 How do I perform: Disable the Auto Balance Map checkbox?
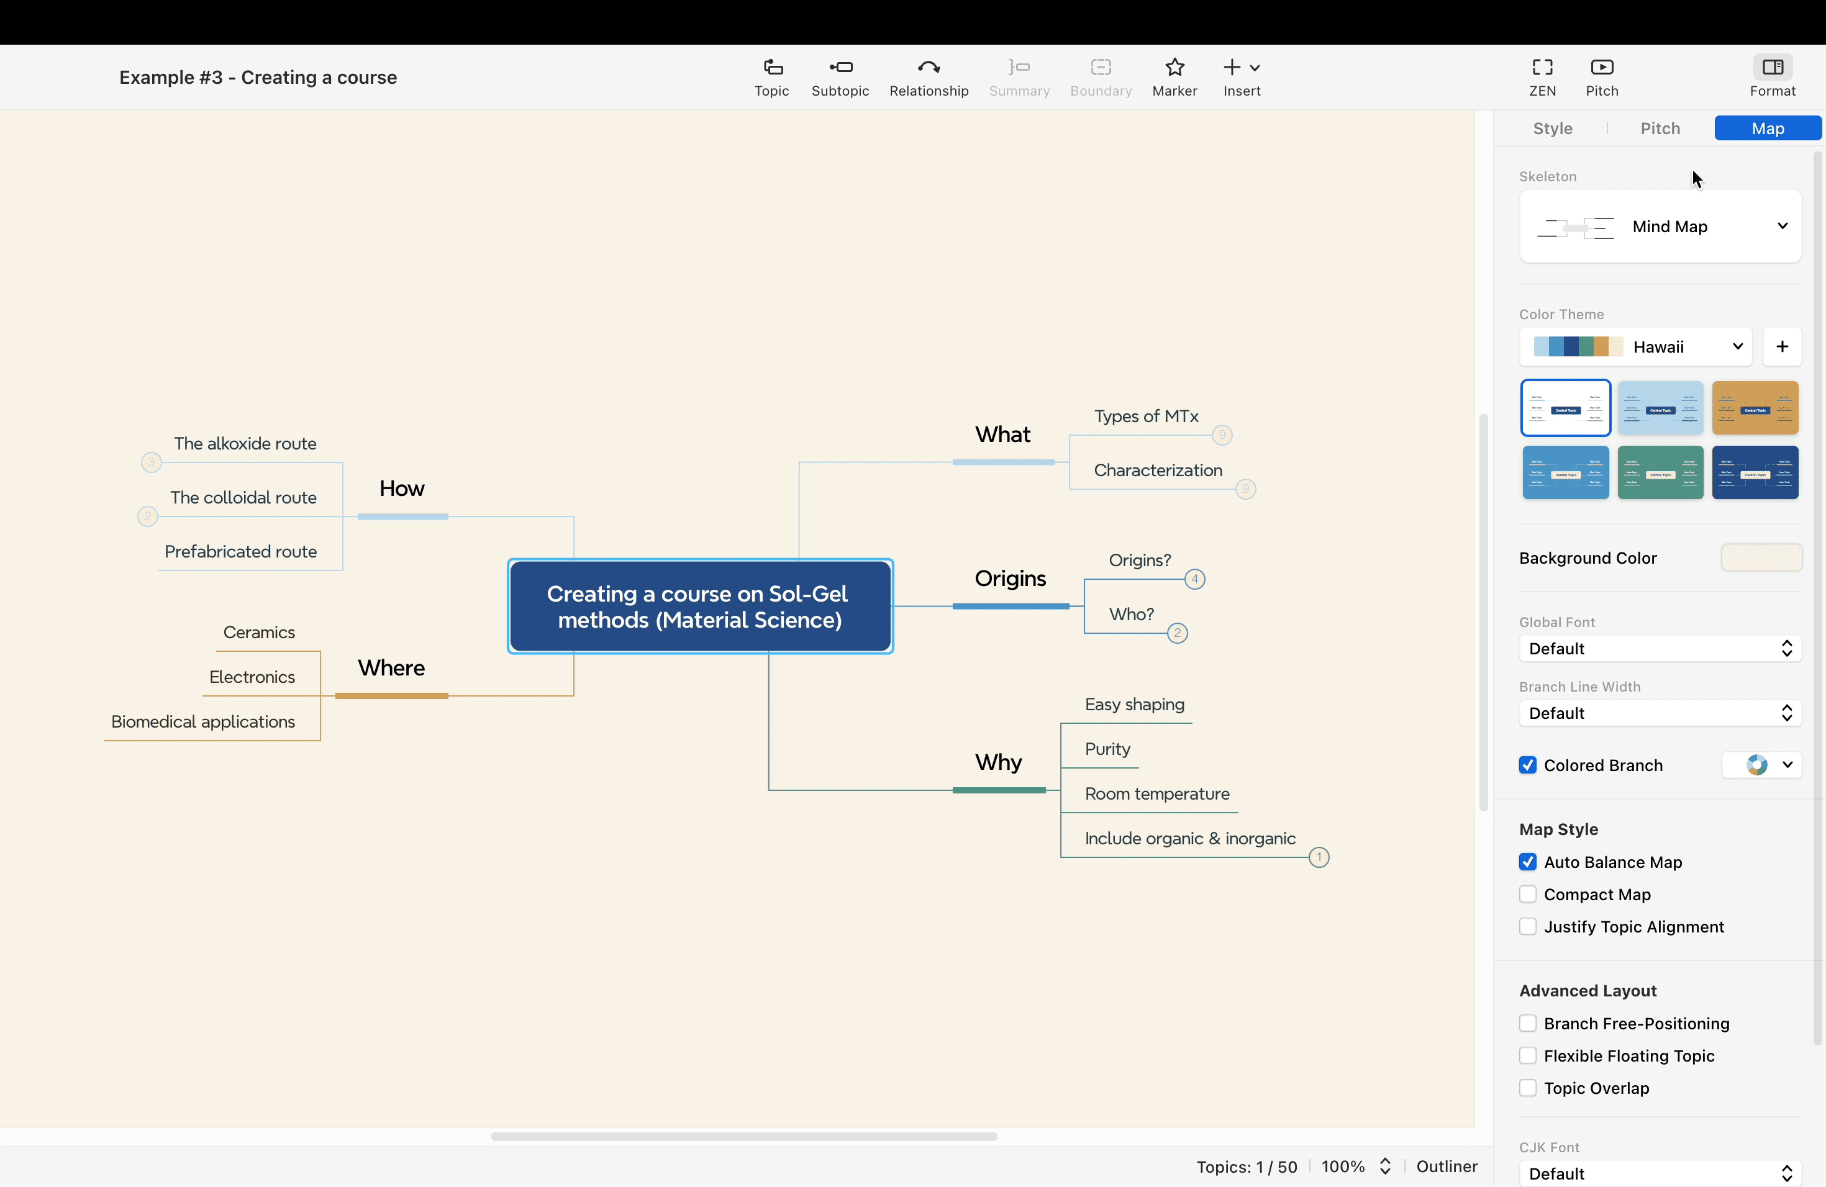[x=1527, y=862]
